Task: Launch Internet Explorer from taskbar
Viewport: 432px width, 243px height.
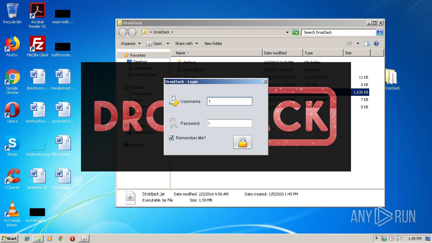Action: coord(27,239)
